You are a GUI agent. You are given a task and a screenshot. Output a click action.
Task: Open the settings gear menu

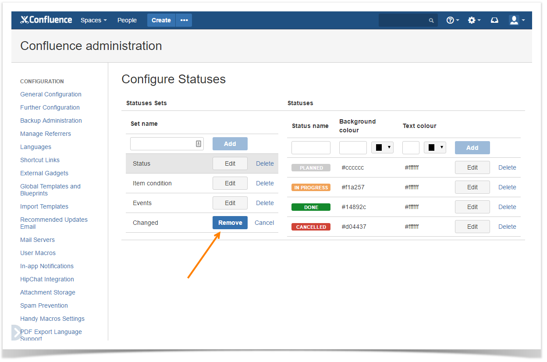(x=474, y=20)
